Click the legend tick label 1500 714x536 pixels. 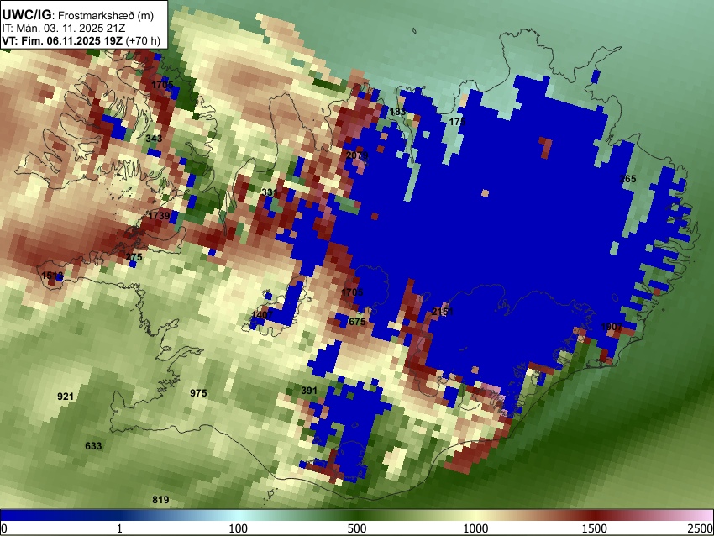coord(595,528)
